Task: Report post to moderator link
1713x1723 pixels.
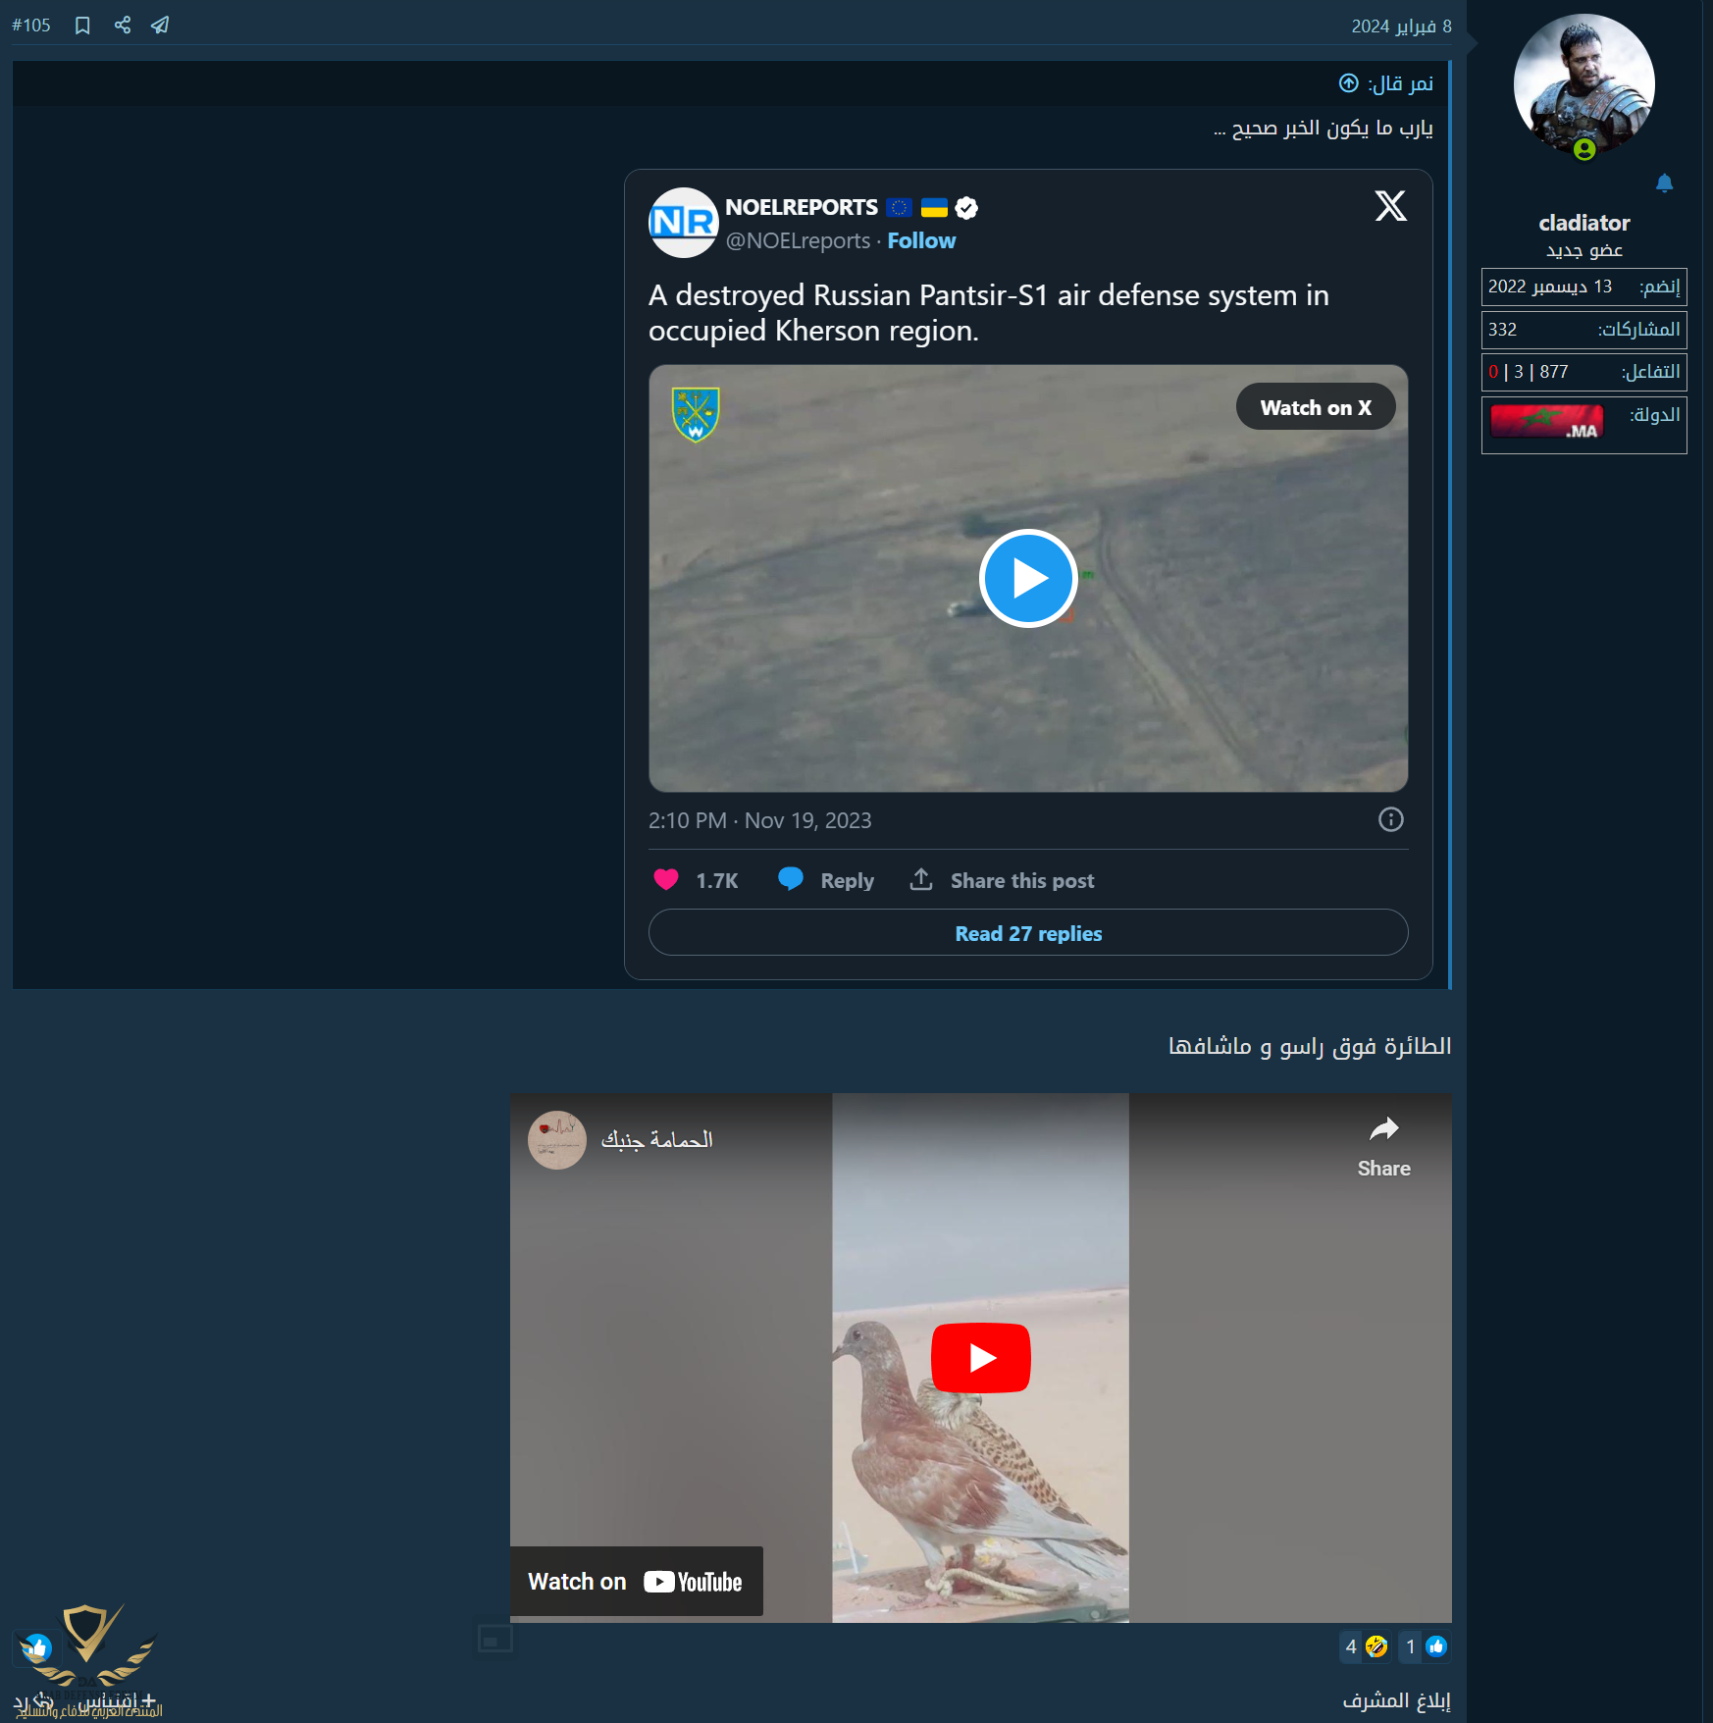Action: [1395, 1700]
